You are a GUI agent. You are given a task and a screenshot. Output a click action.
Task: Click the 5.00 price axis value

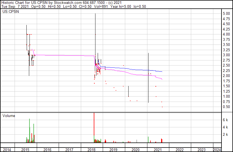point(226,14)
